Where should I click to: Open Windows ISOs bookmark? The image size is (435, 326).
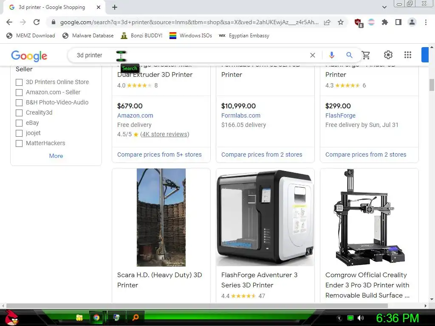pos(191,36)
